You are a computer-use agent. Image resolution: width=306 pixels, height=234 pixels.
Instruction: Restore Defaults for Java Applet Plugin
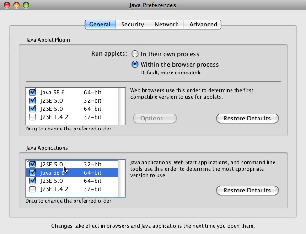click(247, 118)
